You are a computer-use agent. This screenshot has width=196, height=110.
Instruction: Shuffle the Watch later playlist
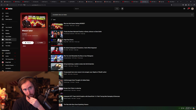point(40,43)
